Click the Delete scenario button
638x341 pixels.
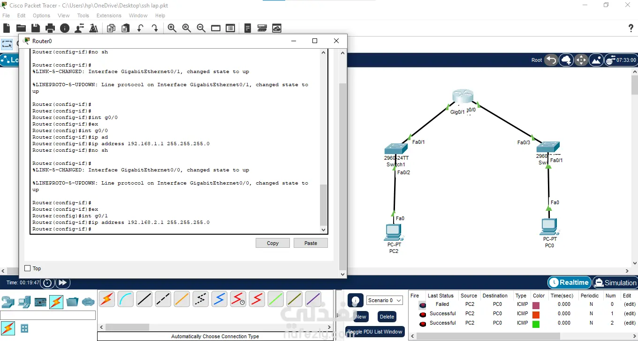tap(387, 317)
